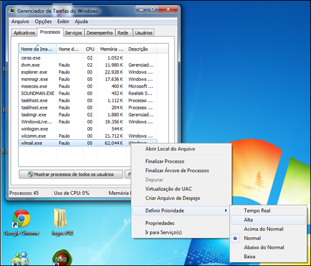Set priority to Alta
The image size is (311, 266).
pos(268,220)
